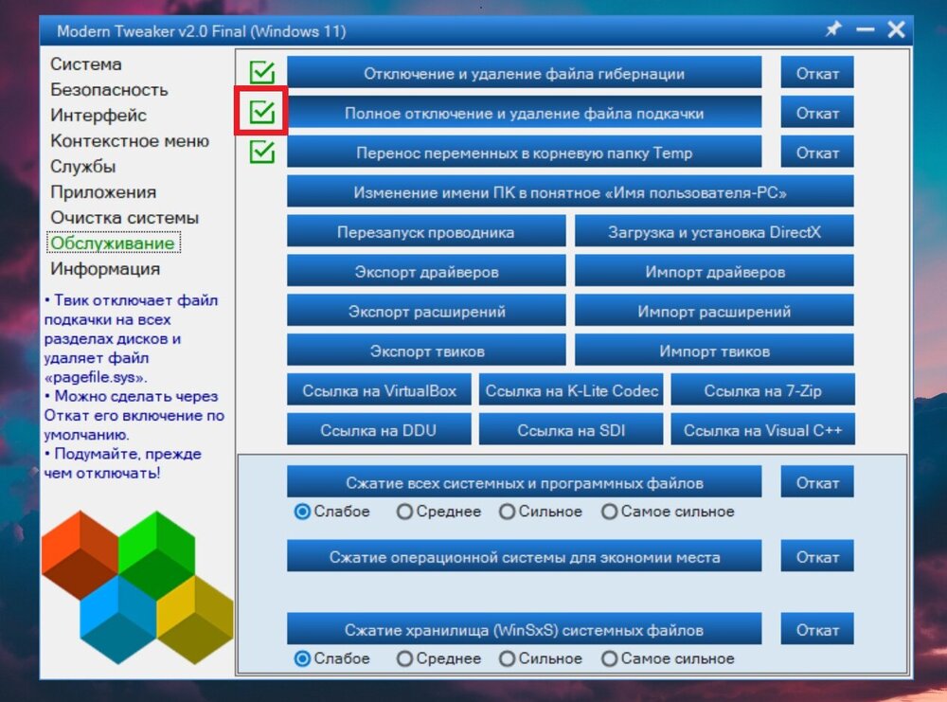Viewport: 947px width, 702px height.
Task: Click Импорт твиков
Action: pyautogui.click(x=714, y=350)
